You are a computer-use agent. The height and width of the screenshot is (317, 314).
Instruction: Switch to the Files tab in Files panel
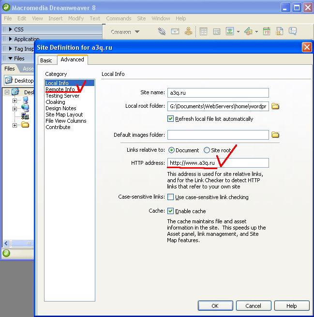10,69
